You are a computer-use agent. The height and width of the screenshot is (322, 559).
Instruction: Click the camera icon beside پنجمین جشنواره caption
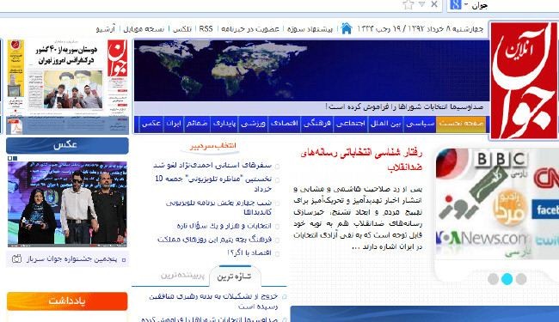pos(16,259)
